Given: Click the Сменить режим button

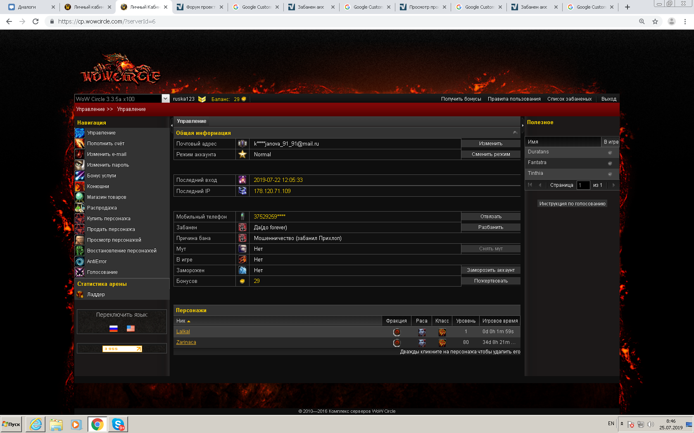Looking at the screenshot, I should (491, 154).
